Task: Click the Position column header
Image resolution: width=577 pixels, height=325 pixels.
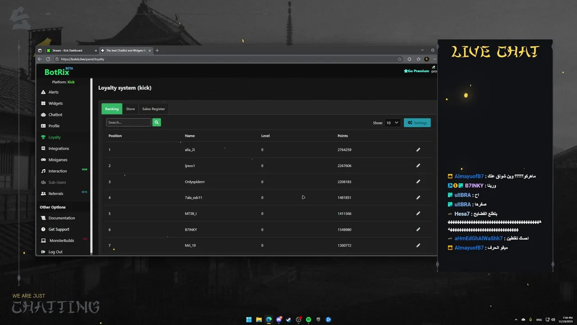Action: [115, 136]
